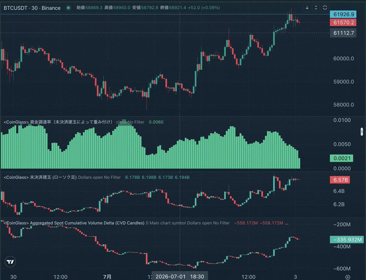Click the move pane down arrow icon
This screenshot has width=366, height=280.
[x=307, y=7]
